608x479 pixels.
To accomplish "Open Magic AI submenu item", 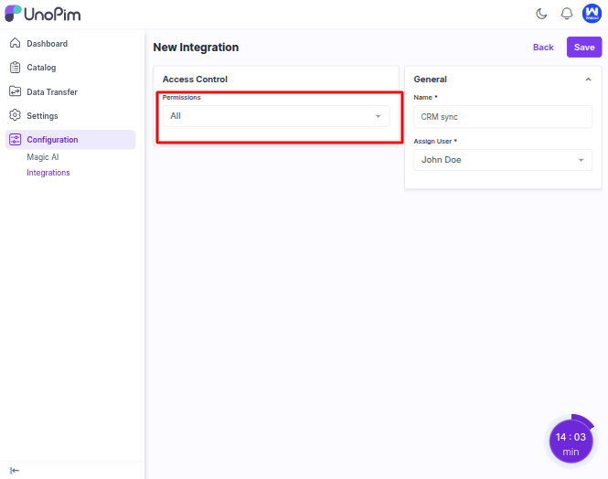I will tap(43, 157).
